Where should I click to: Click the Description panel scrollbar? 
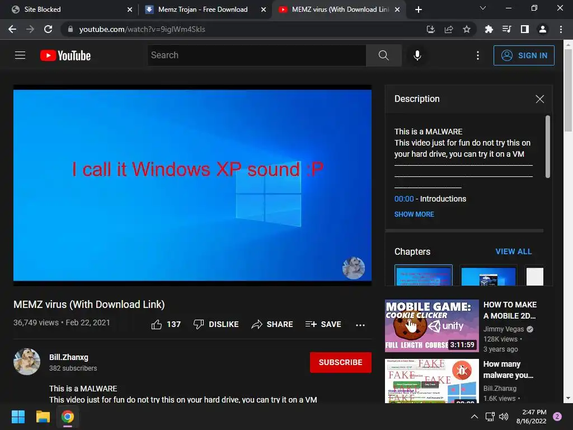pos(547,147)
